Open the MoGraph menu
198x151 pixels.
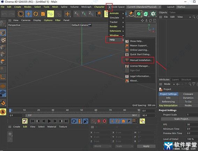point(86,7)
